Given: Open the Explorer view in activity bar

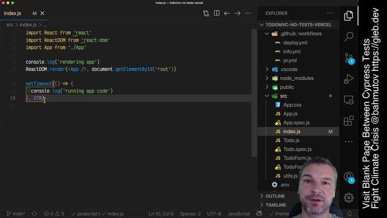Looking at the screenshot, I should pyautogui.click(x=348, y=16).
